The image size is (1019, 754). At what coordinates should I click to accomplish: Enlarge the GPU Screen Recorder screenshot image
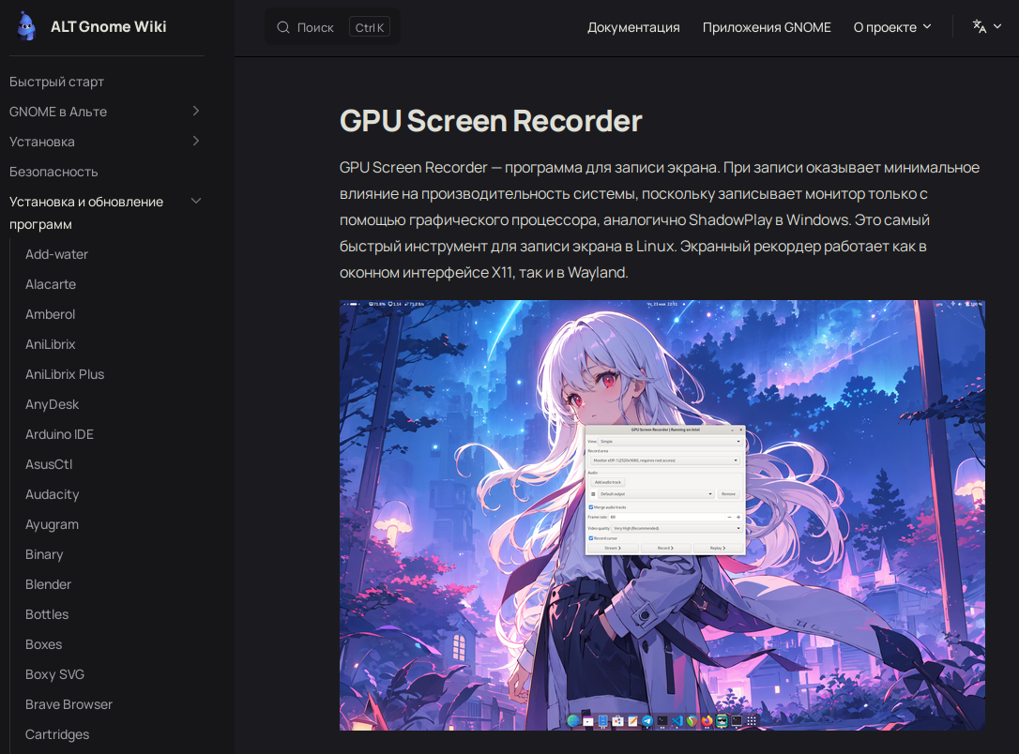pos(662,515)
